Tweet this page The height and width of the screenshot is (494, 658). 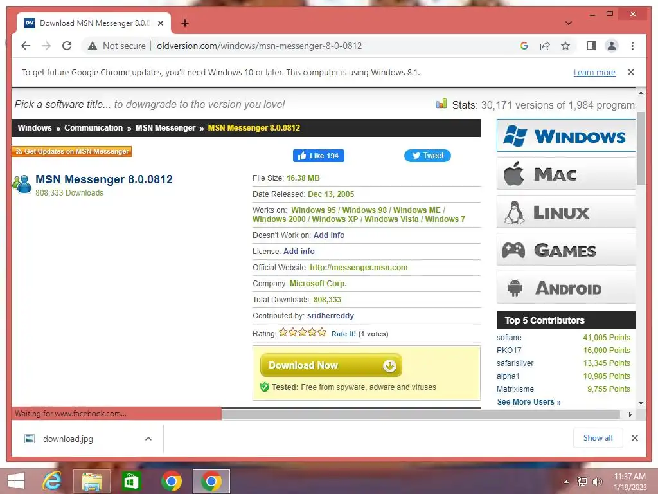pos(427,156)
